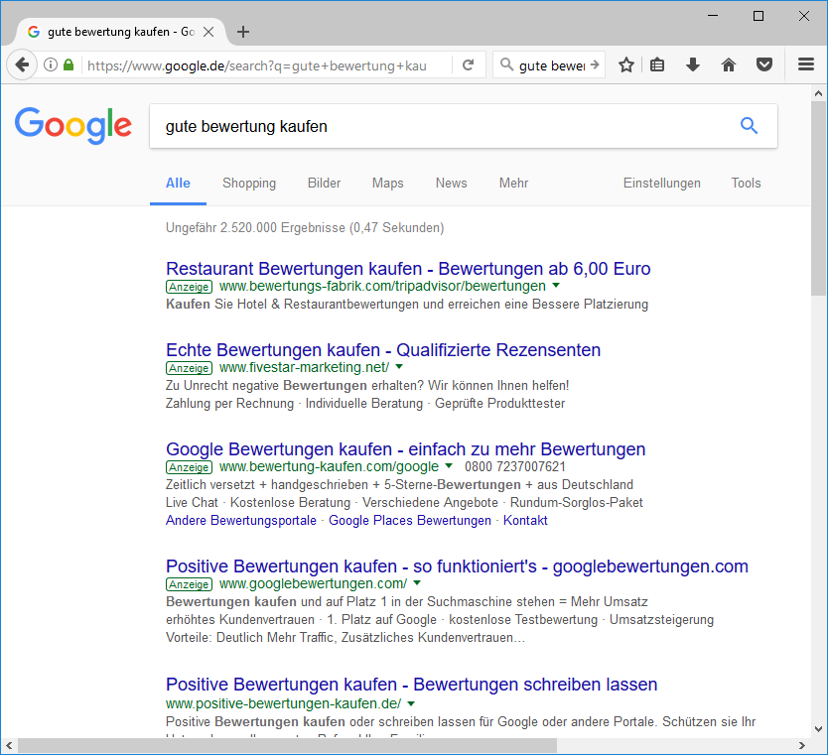
Task: Click the Anzeige label of googlebewertungen.com ad
Action: click(x=189, y=584)
